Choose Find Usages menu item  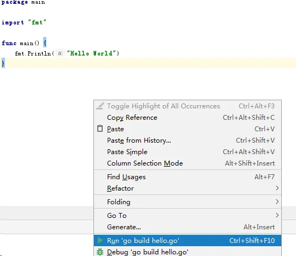187,177
